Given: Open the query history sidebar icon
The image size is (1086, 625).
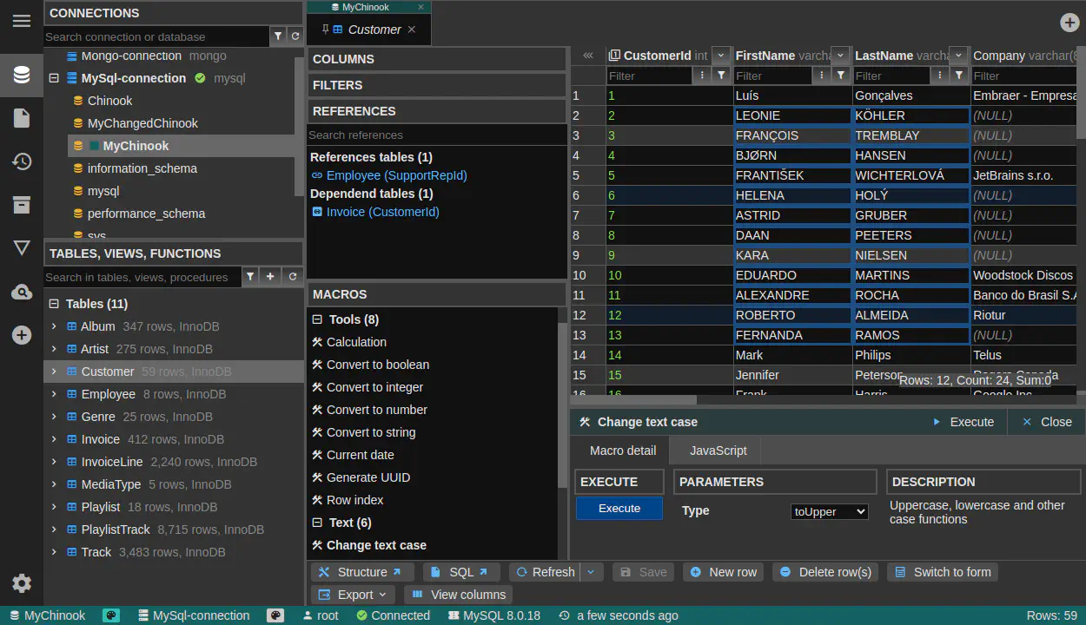Looking at the screenshot, I should click(22, 161).
